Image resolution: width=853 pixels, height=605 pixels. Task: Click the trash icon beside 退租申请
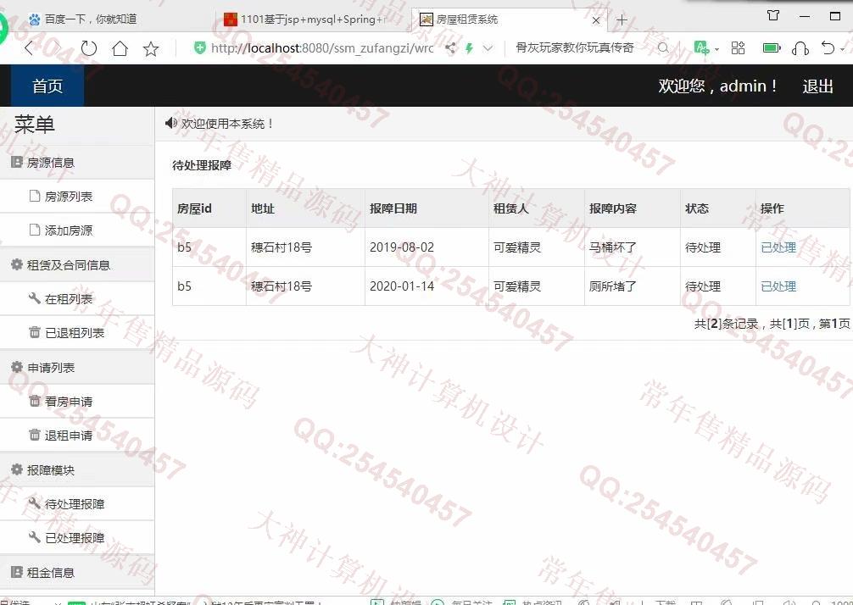click(34, 435)
